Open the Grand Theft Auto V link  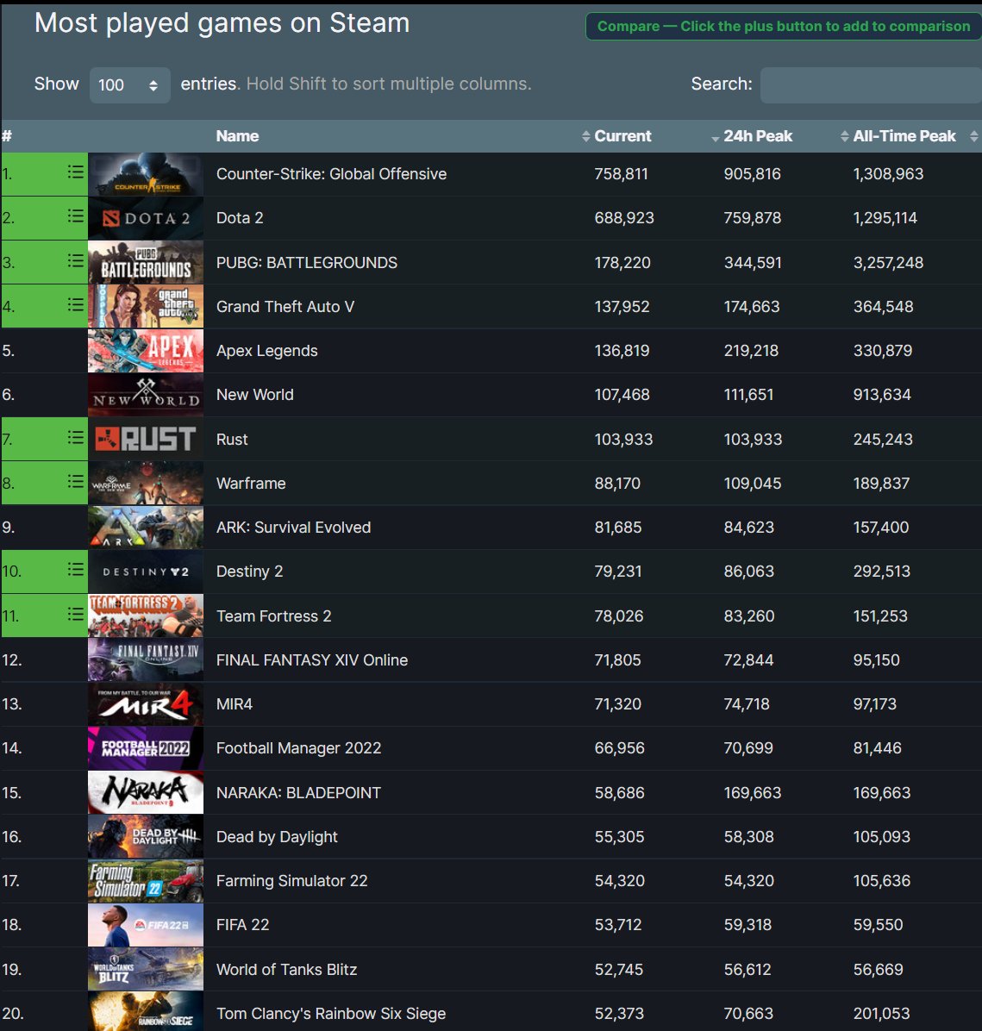[x=285, y=306]
